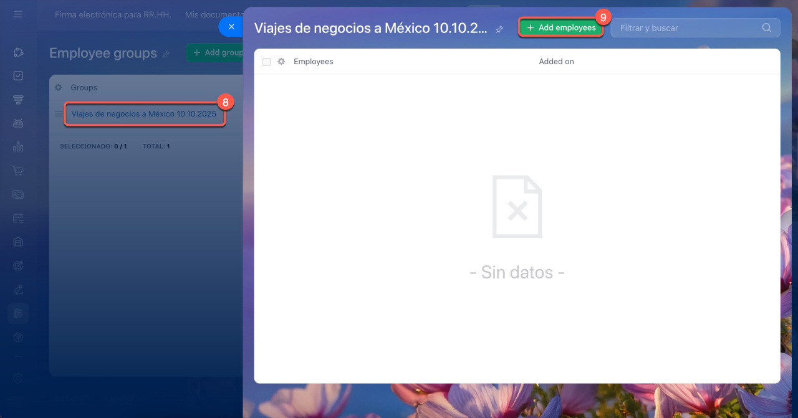Screen dimensions: 798x418
Task: Click the pin icon next to Employee groups
Action: pyautogui.click(x=166, y=54)
